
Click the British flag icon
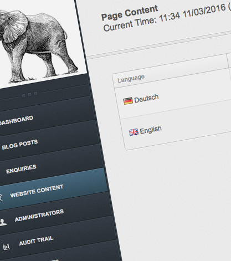click(134, 132)
